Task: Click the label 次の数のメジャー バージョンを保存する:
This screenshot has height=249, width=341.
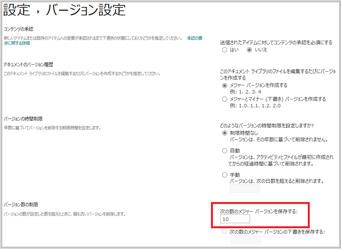Action: click(259, 211)
